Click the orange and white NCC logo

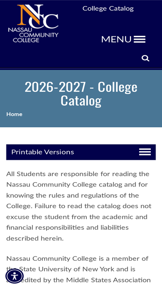tap(38, 16)
